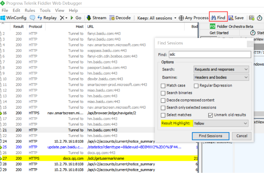Enable the Match case checkbox
The height and width of the screenshot is (177, 264).
(163, 86)
